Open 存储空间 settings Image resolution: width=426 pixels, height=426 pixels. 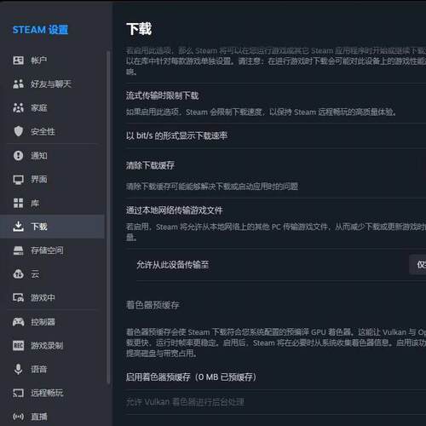click(53, 250)
